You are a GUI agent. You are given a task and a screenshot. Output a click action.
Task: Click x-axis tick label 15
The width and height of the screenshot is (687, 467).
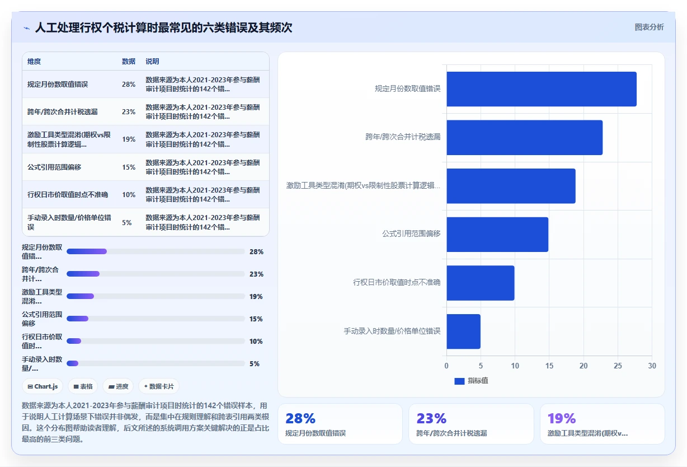tap(549, 366)
